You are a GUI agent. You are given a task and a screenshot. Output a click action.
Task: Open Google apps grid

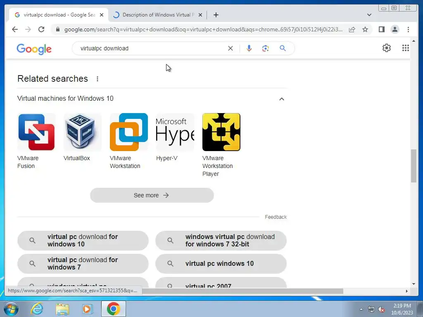406,48
